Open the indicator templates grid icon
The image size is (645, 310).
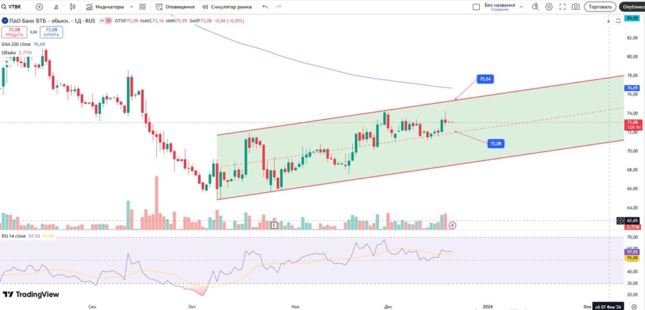point(143,6)
